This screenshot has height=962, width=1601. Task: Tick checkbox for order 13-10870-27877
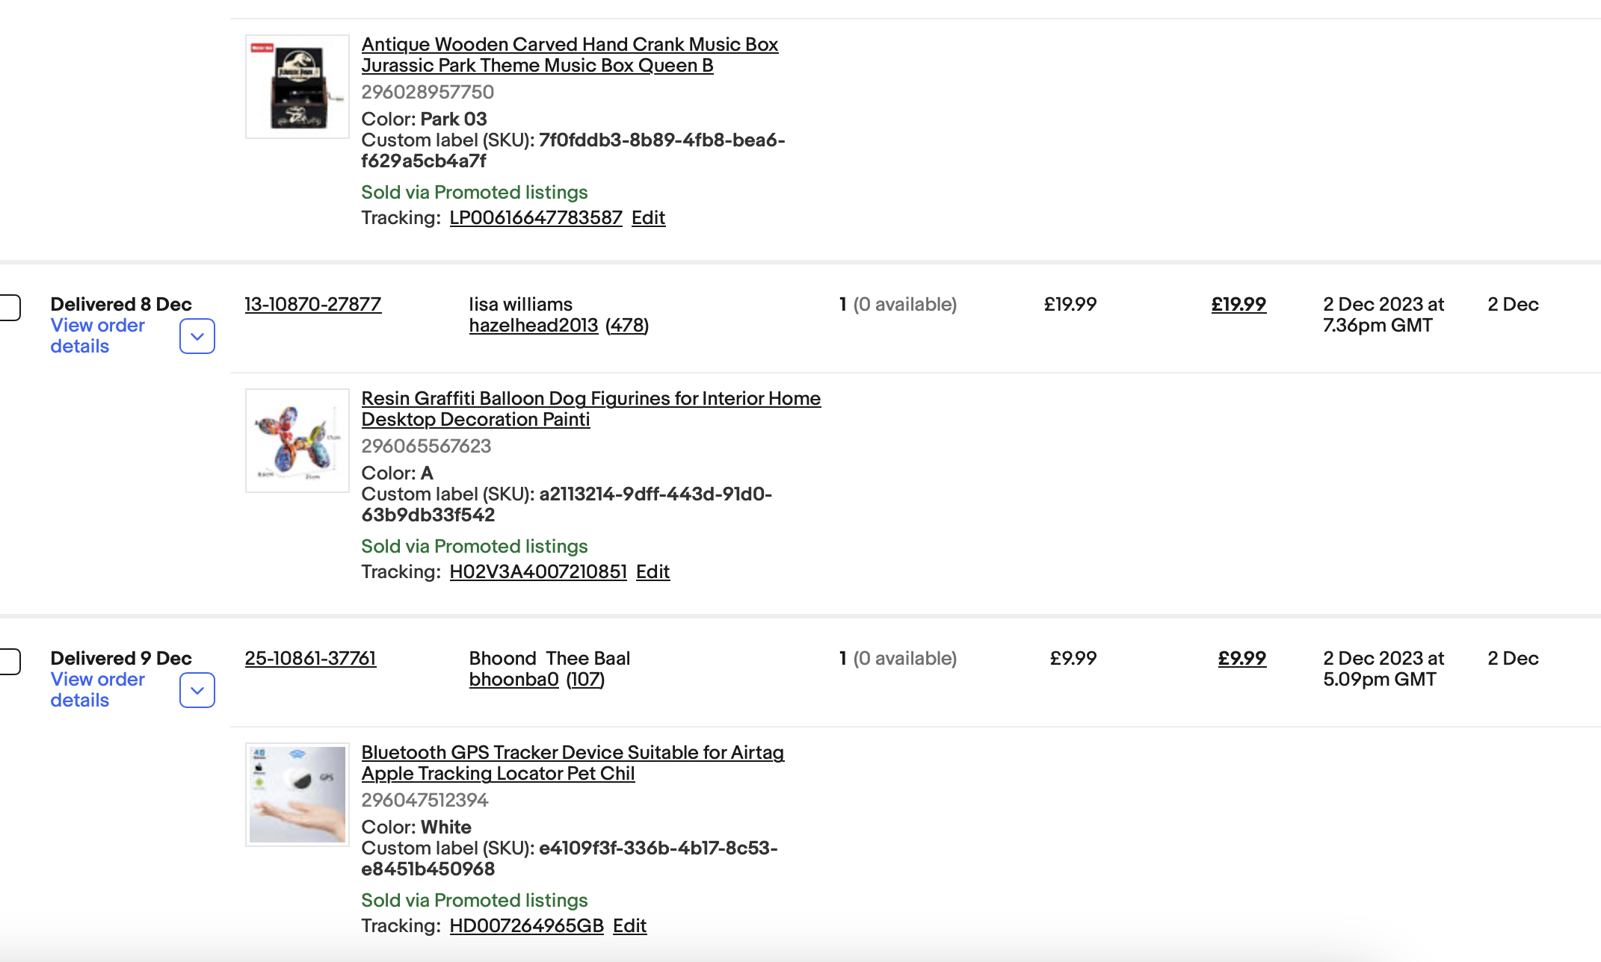(9, 308)
